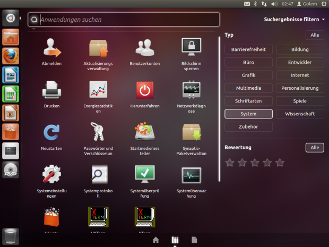This screenshot has width=329, height=247.
Task: Open the messaging mail indicator
Action: [247, 4]
